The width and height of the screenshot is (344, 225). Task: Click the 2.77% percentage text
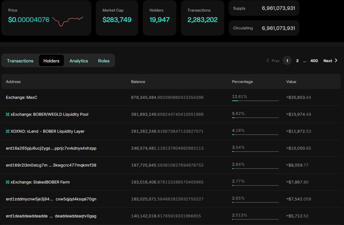238,181
